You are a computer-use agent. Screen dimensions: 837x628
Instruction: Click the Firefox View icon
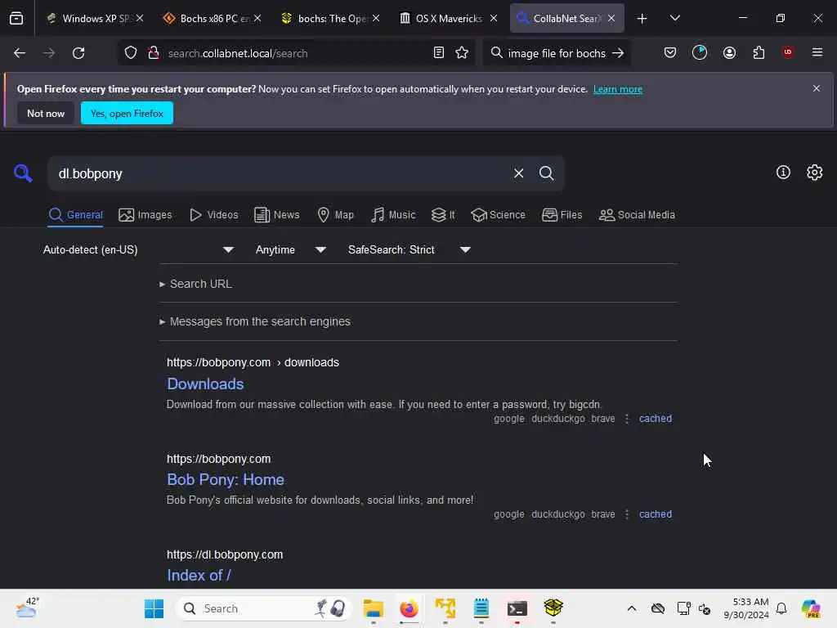16,18
